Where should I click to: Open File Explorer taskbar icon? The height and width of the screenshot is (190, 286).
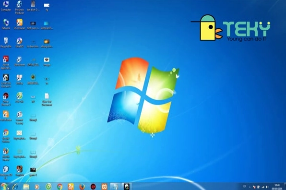[26, 187]
